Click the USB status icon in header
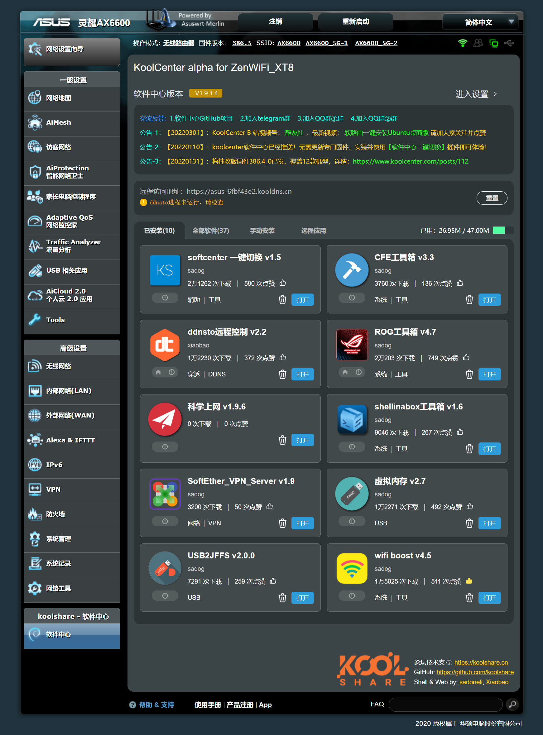The image size is (543, 735). [x=509, y=43]
